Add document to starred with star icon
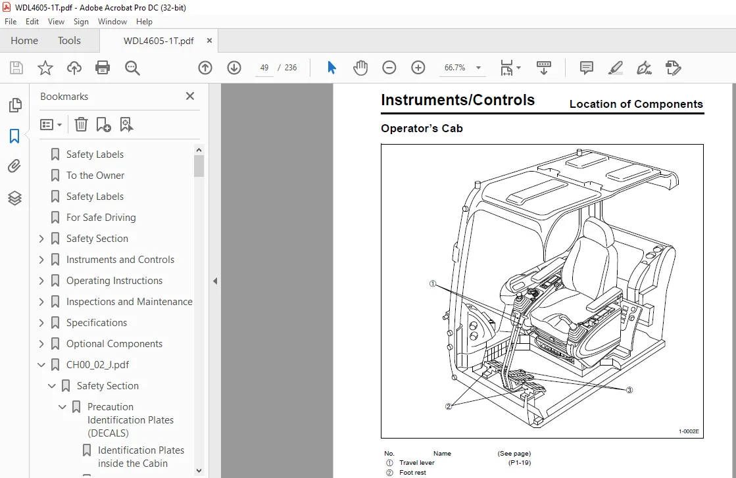 tap(45, 68)
